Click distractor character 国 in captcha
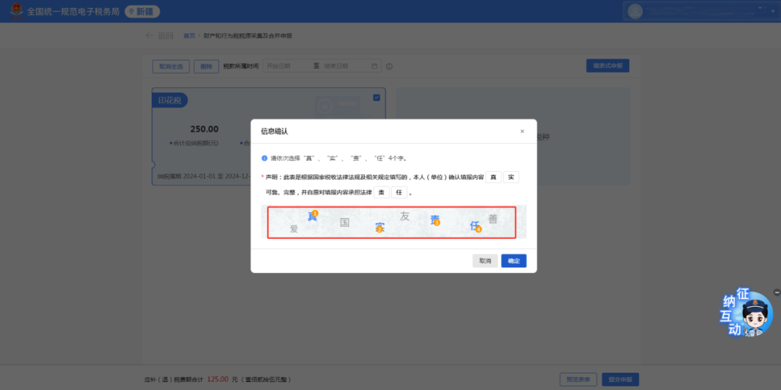 point(344,222)
